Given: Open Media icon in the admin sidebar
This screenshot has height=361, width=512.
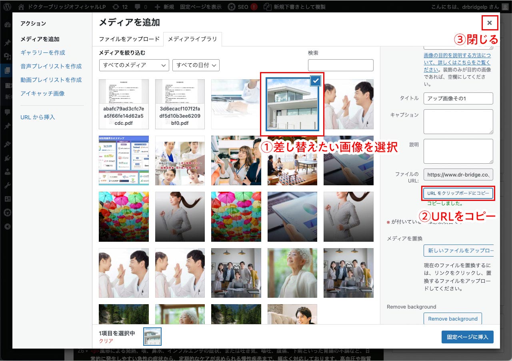Looking at the screenshot, I should click(x=7, y=56).
